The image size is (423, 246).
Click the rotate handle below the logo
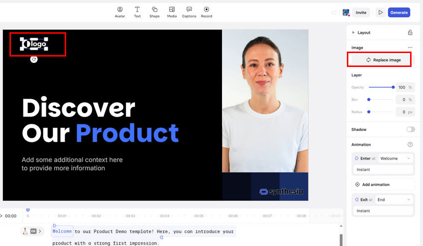point(34,60)
